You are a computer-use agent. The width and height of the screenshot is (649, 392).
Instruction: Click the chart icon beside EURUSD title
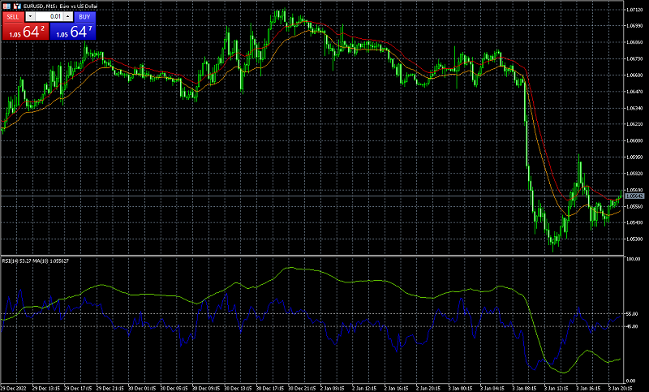pyautogui.click(x=16, y=6)
